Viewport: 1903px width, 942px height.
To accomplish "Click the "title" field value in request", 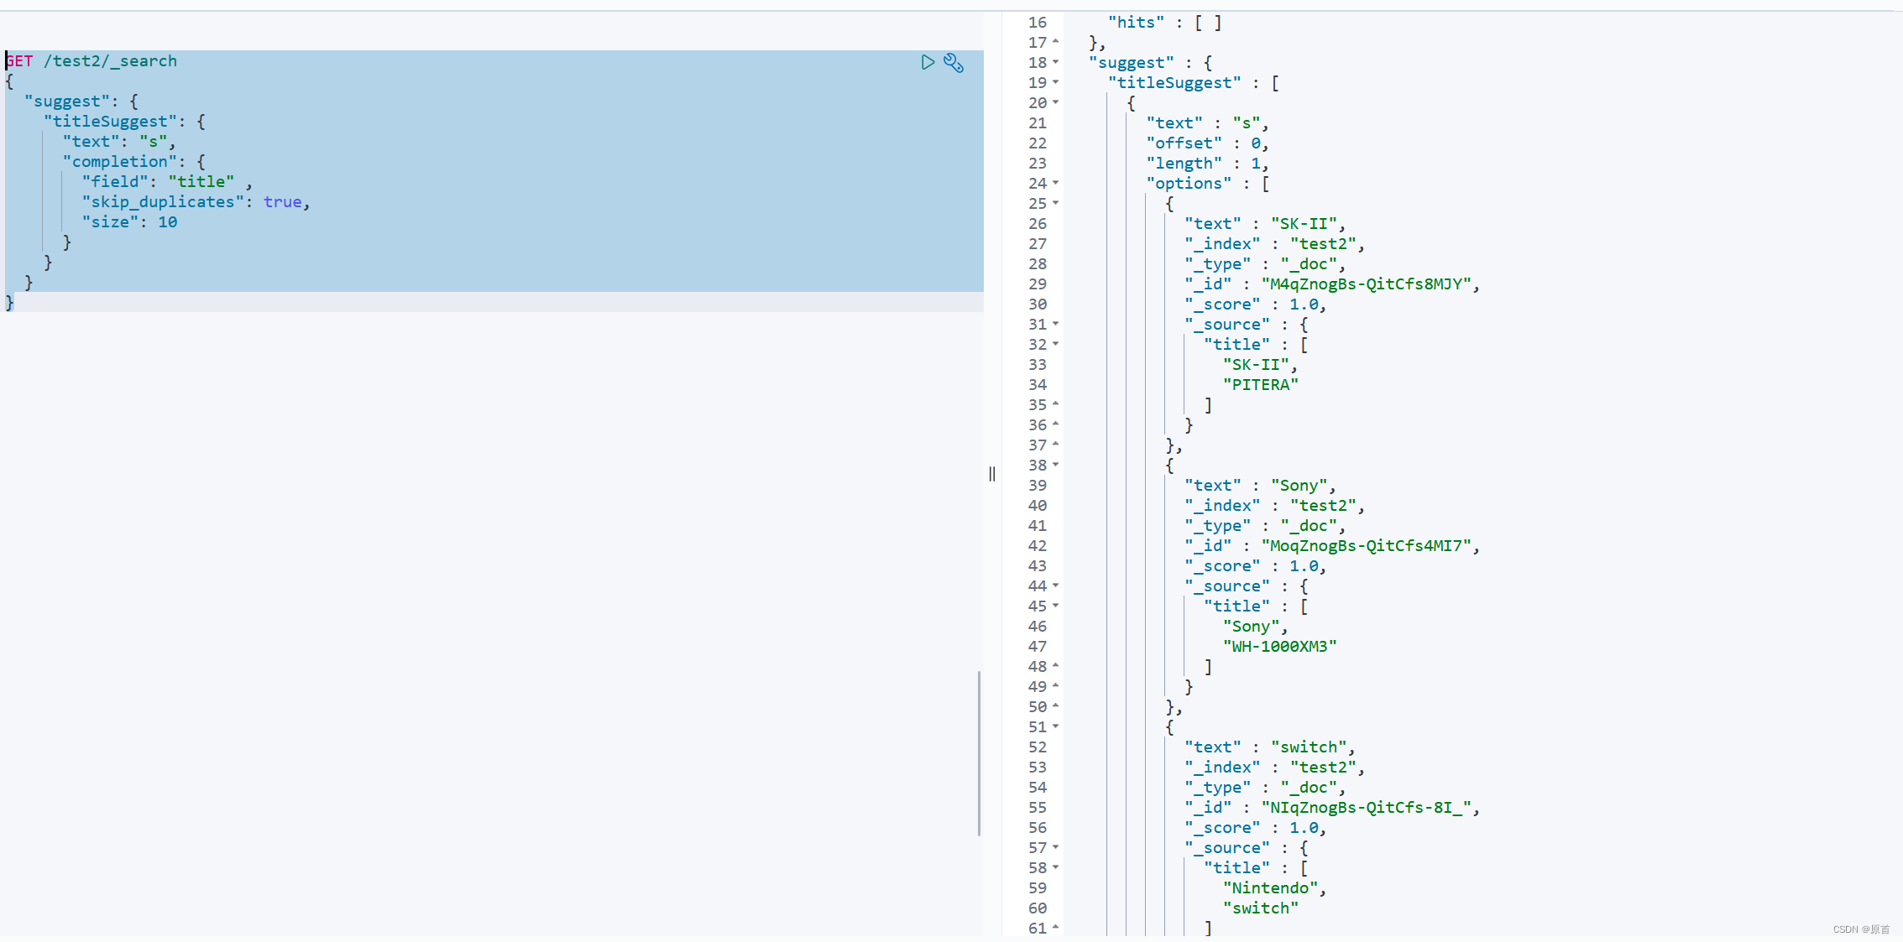I will point(201,182).
